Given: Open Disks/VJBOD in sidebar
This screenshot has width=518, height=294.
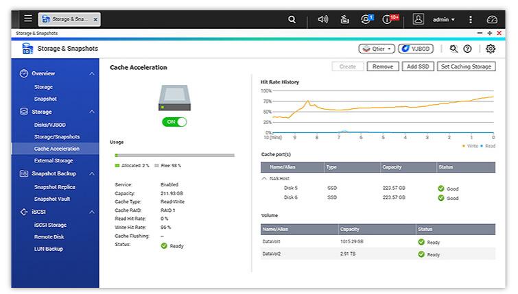Looking at the screenshot, I should click(50, 125).
